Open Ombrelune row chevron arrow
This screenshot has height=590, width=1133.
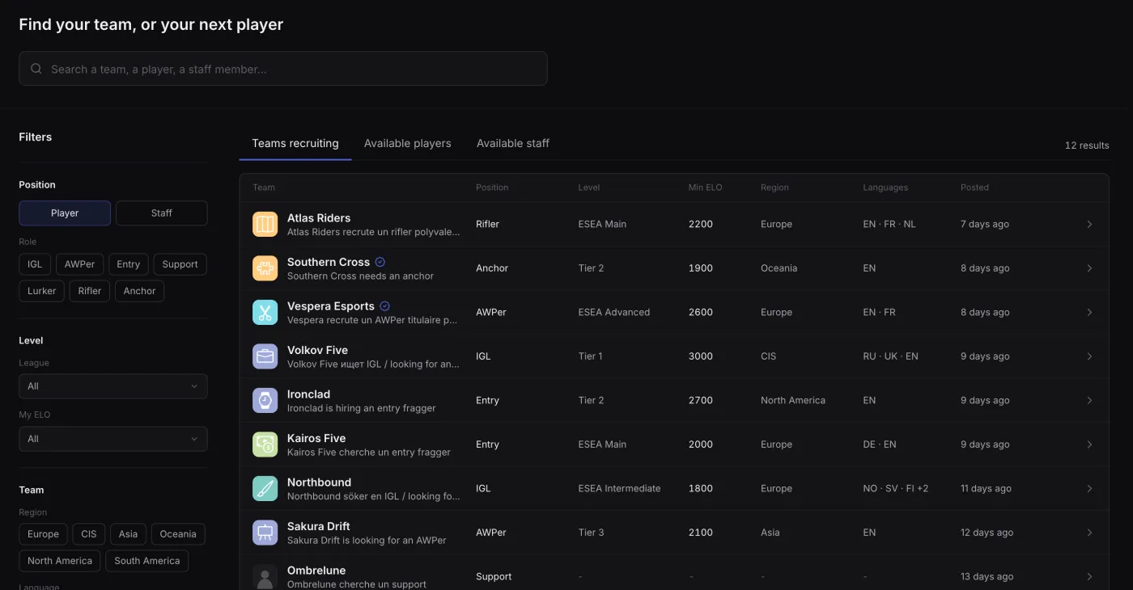(x=1089, y=576)
